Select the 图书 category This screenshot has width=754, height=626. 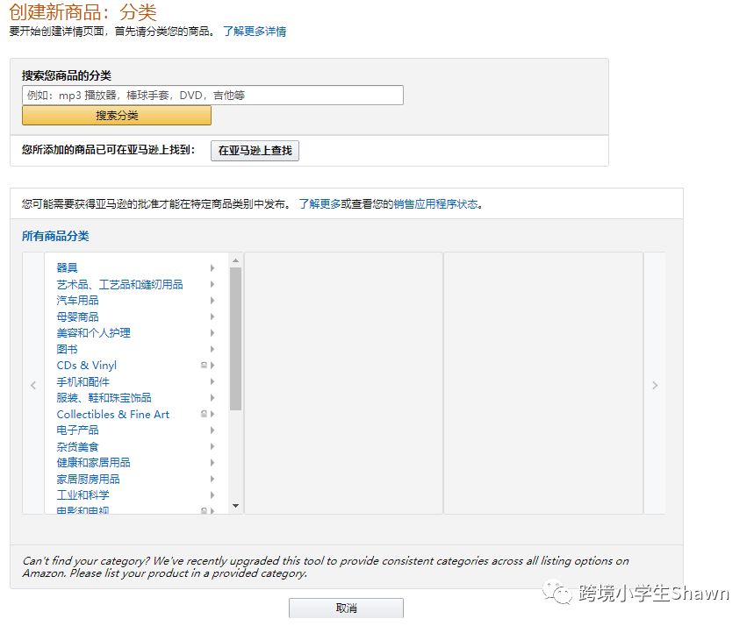[67, 349]
